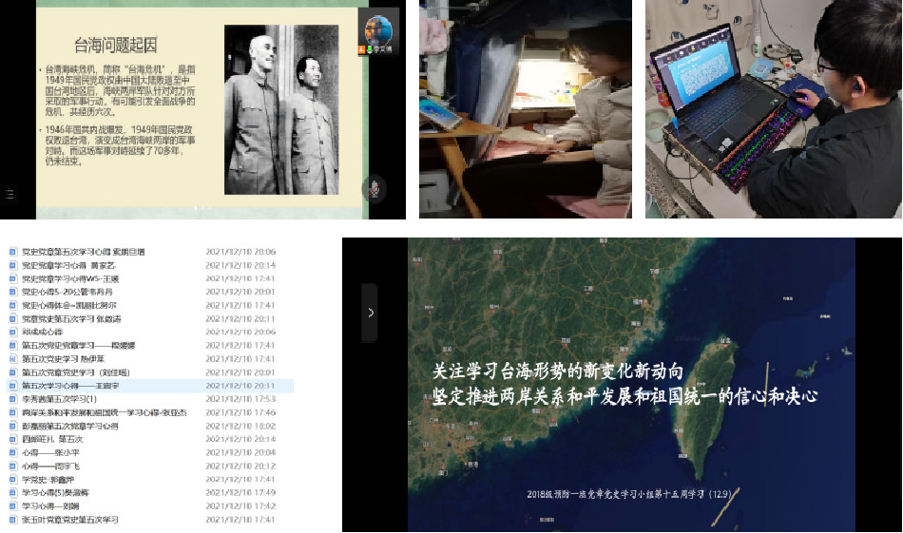Click the historical black-and-white photo on the slide

click(x=281, y=109)
